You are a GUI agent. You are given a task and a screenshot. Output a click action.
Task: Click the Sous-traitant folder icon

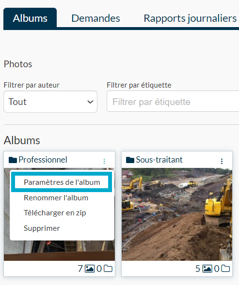click(x=130, y=160)
